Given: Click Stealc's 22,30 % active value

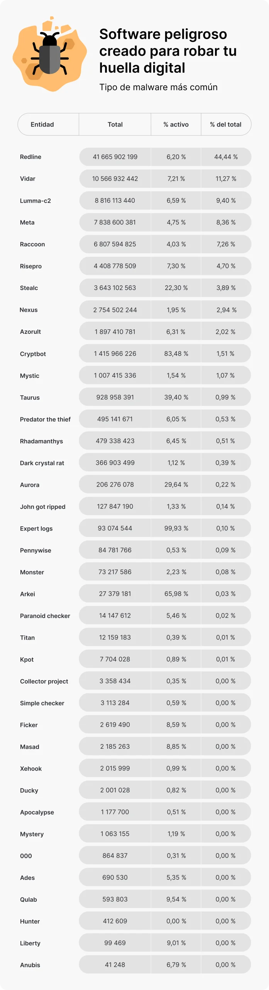Looking at the screenshot, I should tap(176, 288).
